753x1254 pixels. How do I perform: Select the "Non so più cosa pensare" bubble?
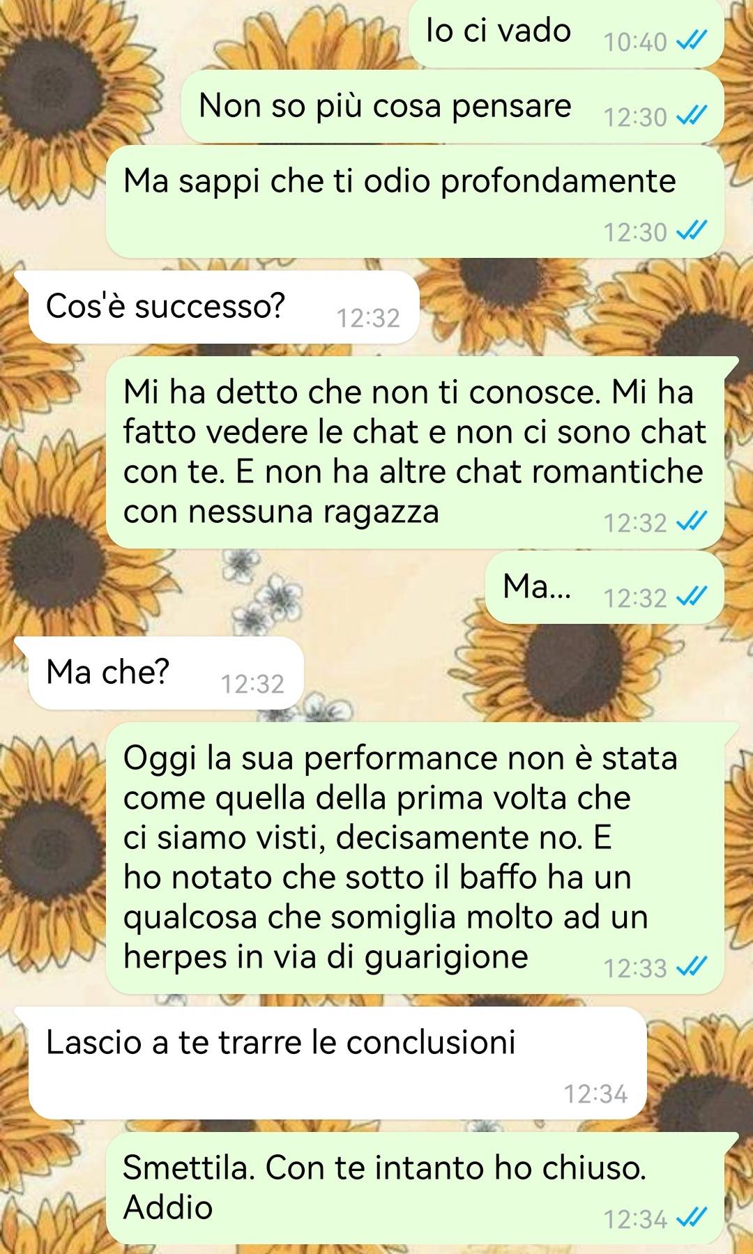point(452,107)
